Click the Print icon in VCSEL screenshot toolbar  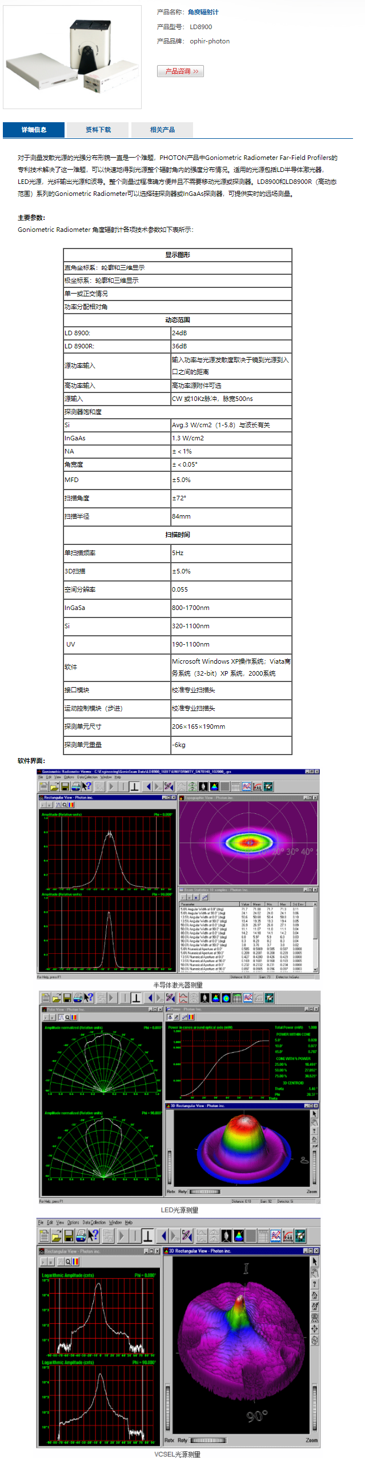pyautogui.click(x=81, y=1237)
